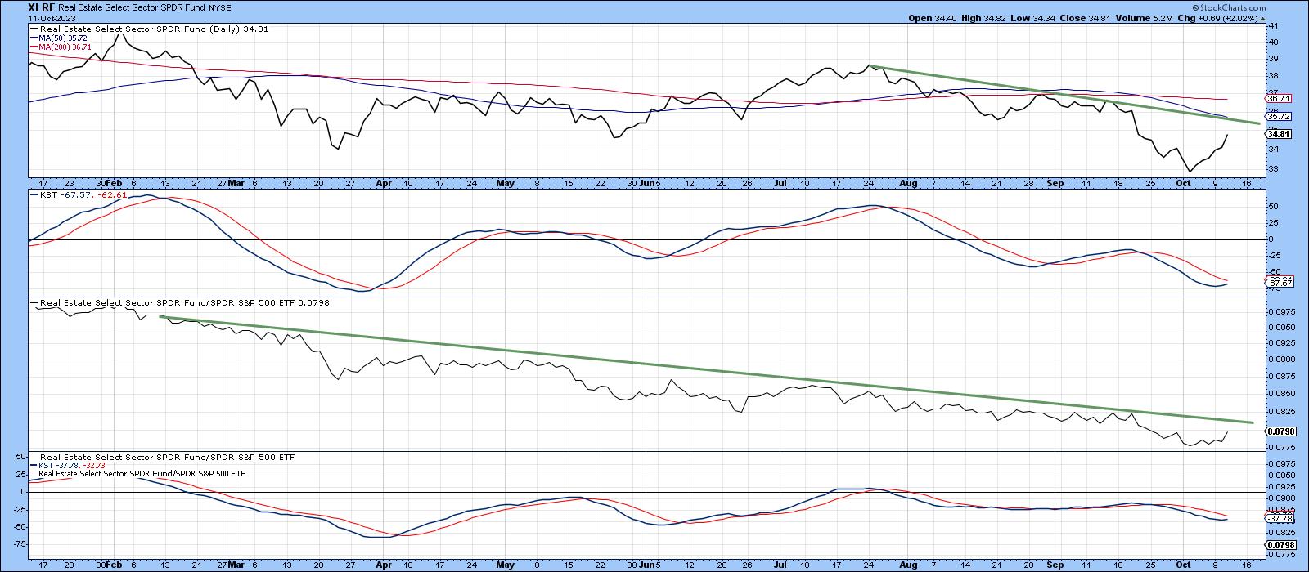Click the -37.78 KST value tag in the bottom panel
The height and width of the screenshot is (572, 1309).
click(x=1279, y=518)
